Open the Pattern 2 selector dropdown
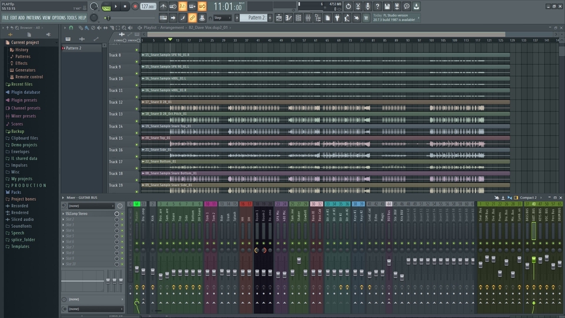 click(x=253, y=18)
